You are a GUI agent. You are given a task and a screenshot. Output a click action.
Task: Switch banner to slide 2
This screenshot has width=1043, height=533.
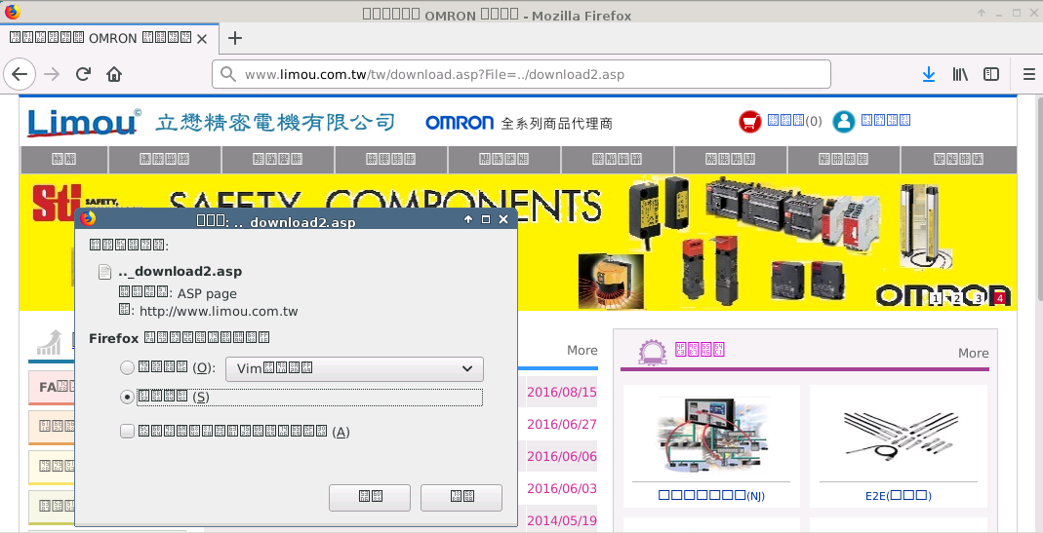(x=956, y=298)
